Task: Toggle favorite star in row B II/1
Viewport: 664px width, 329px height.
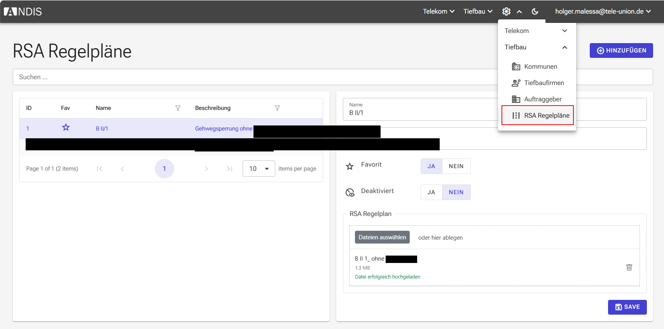Action: click(66, 127)
